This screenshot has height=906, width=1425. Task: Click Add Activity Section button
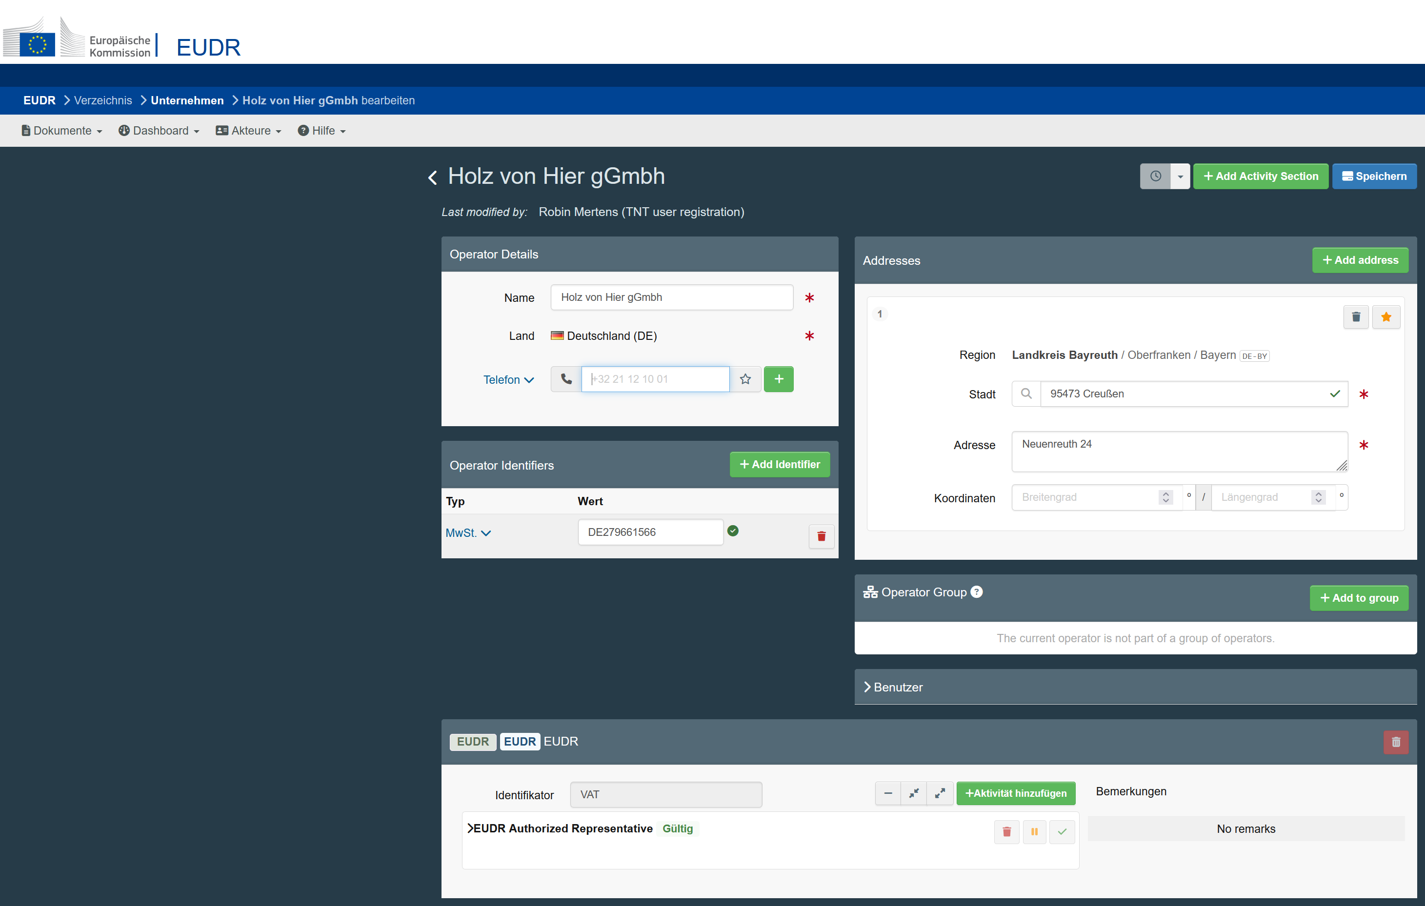click(1261, 176)
